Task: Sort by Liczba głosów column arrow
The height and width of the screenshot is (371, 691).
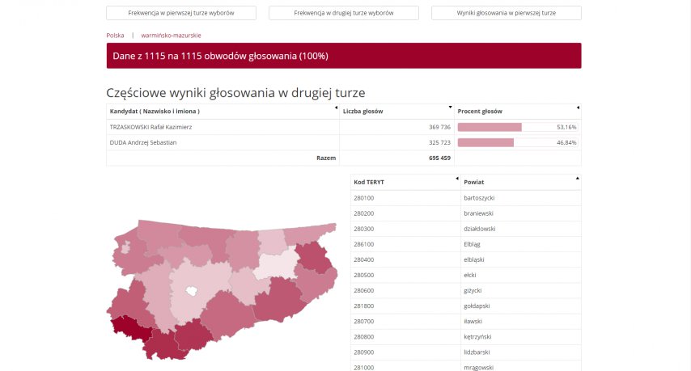Action: pyautogui.click(x=450, y=108)
